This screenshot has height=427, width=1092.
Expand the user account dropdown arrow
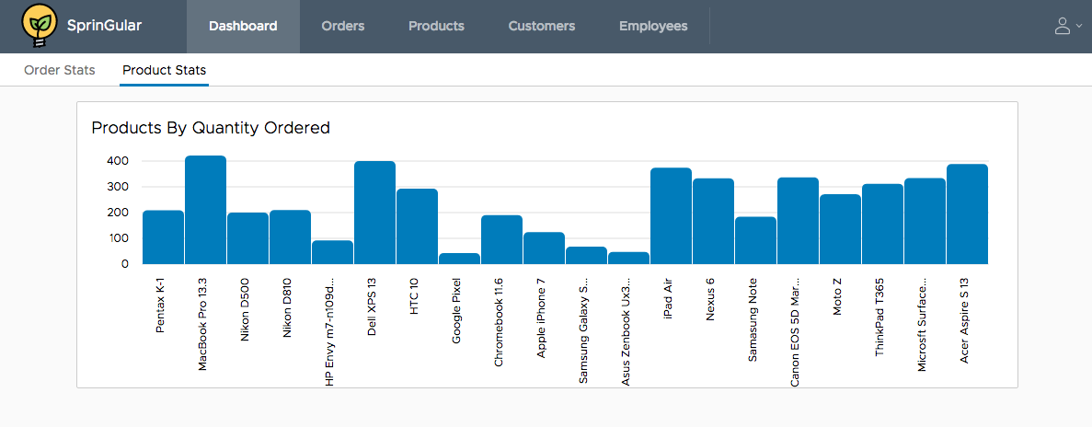1079,28
